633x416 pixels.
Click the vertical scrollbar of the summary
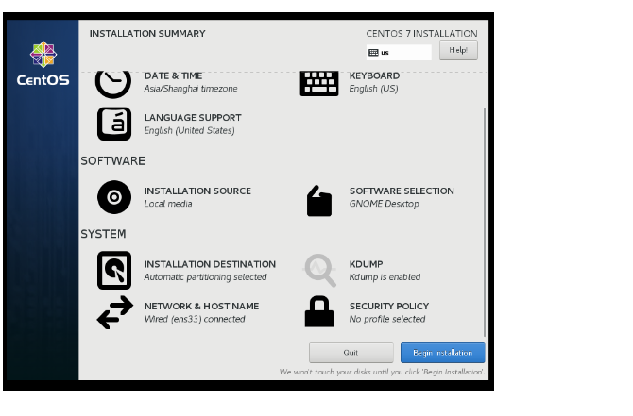point(485,222)
